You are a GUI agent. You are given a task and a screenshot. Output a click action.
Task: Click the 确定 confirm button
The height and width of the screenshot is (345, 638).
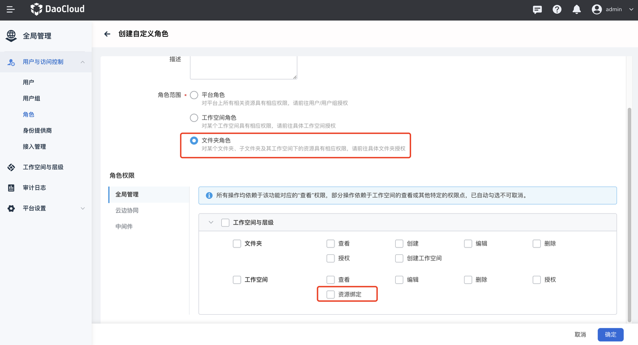(610, 335)
